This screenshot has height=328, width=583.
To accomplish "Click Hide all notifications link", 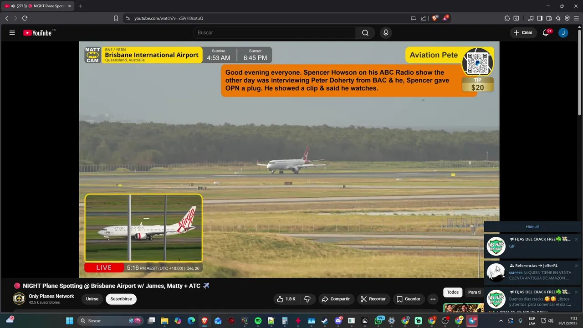I will pos(532,227).
